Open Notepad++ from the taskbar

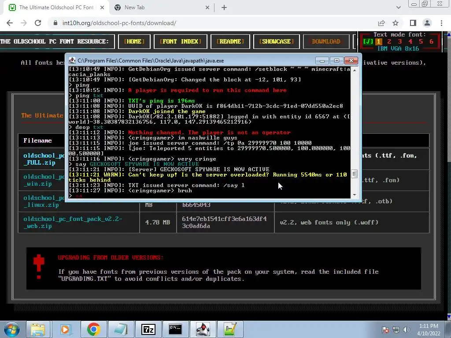click(230, 329)
